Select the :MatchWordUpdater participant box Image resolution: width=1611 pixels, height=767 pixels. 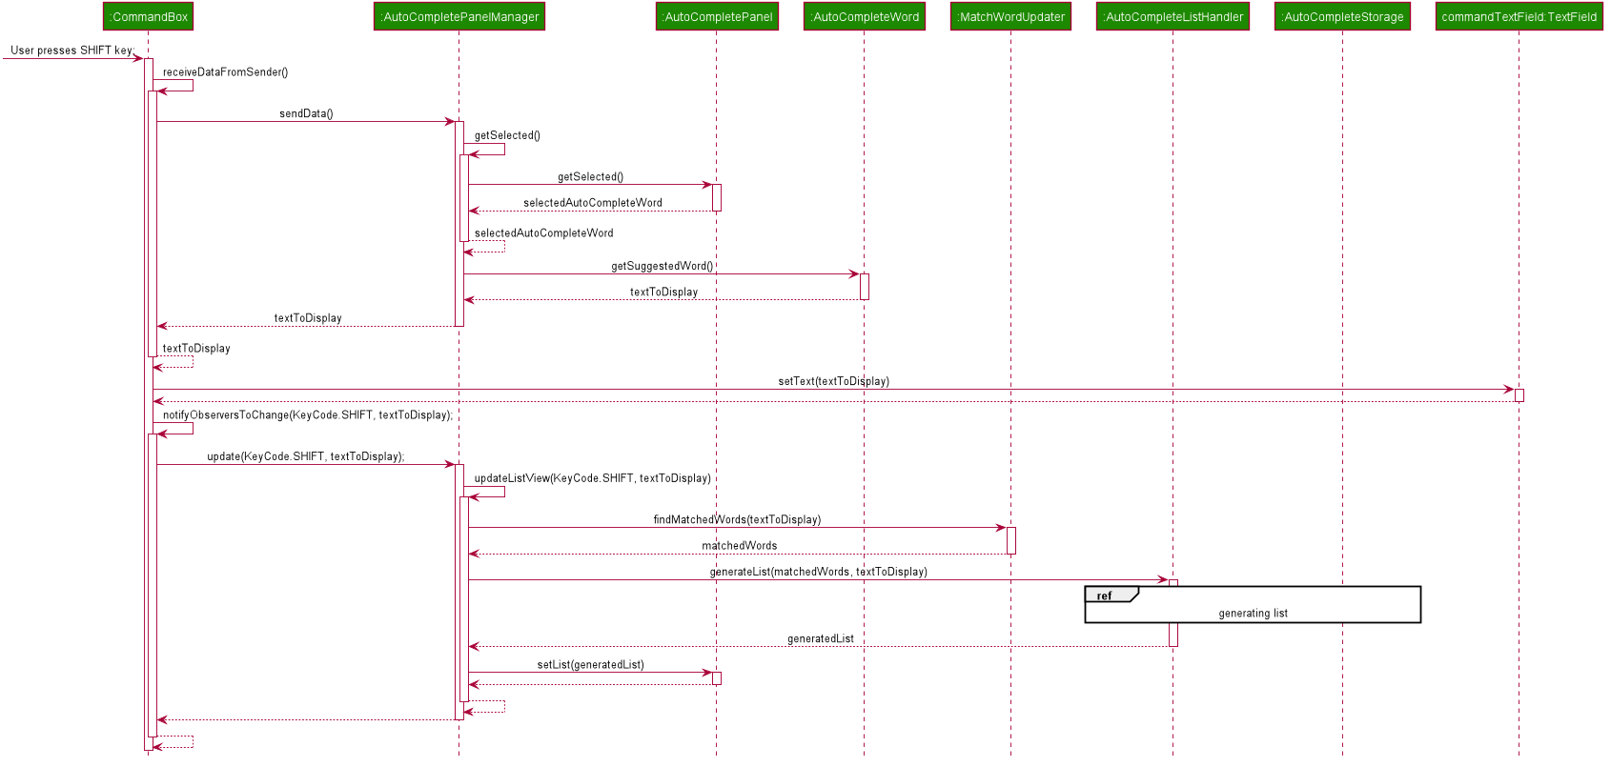pyautogui.click(x=1011, y=16)
